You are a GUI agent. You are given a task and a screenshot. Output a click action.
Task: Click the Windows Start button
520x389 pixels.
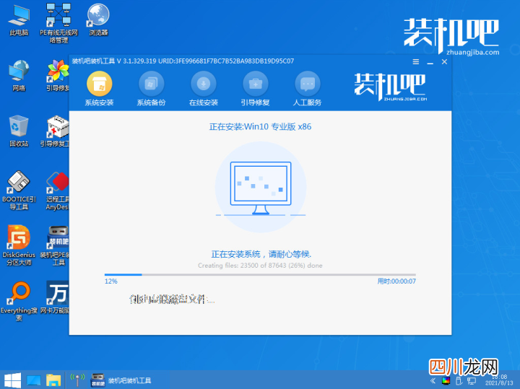12,380
